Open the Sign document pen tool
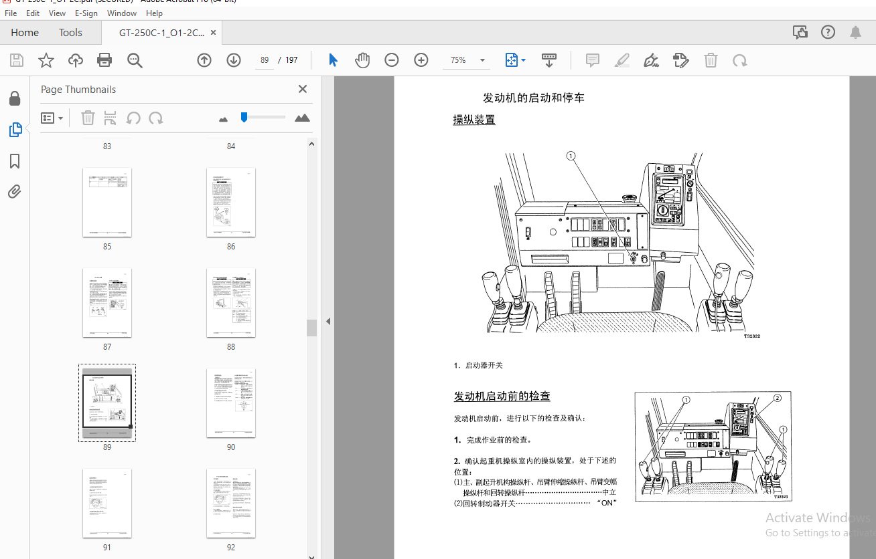This screenshot has width=876, height=559. 651,60
